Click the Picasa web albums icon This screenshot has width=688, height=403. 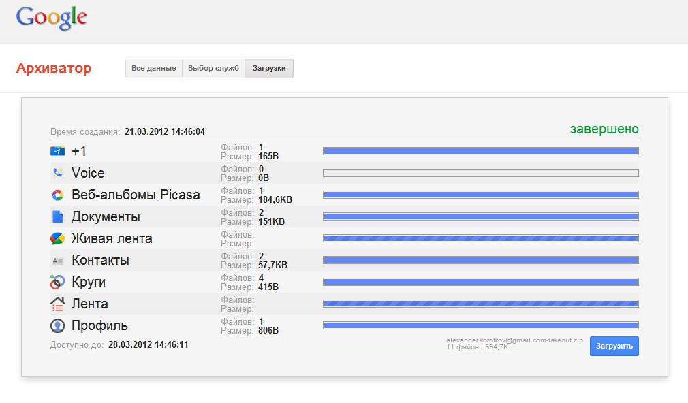(57, 195)
